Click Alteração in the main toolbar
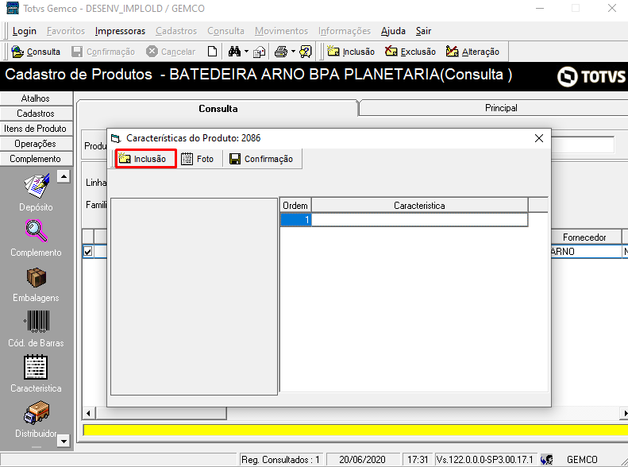 coord(472,52)
